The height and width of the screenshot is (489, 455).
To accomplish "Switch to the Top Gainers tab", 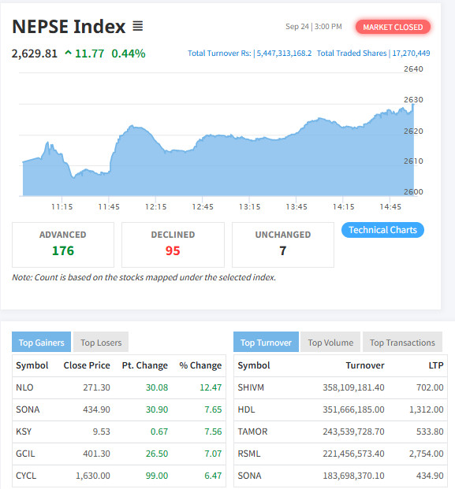I will [41, 343].
